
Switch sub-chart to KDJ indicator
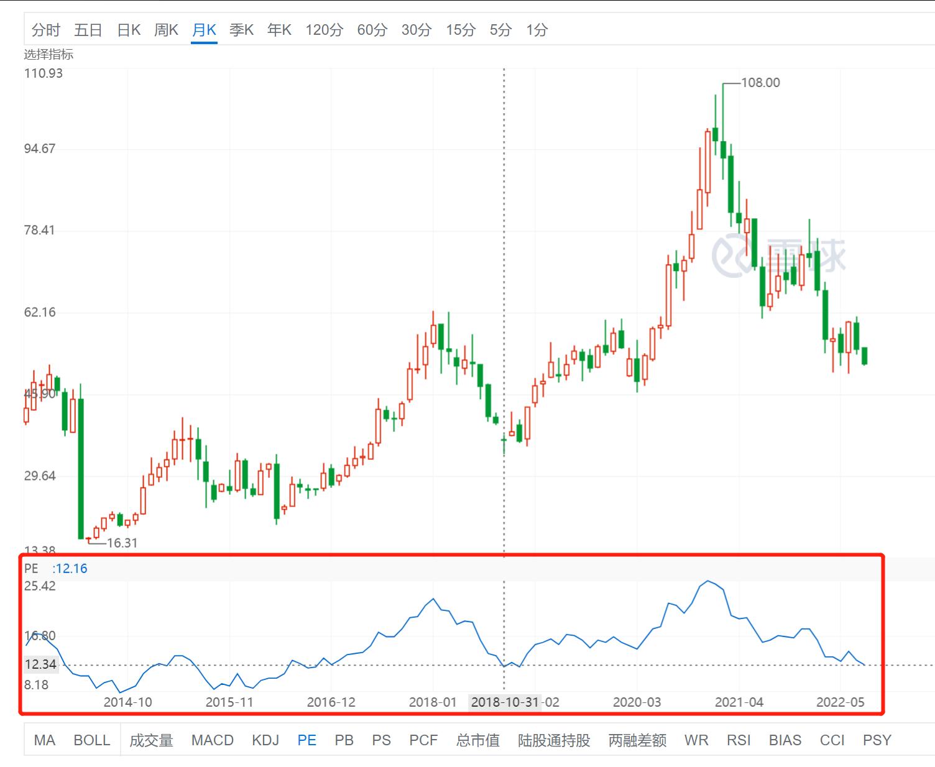pyautogui.click(x=265, y=740)
